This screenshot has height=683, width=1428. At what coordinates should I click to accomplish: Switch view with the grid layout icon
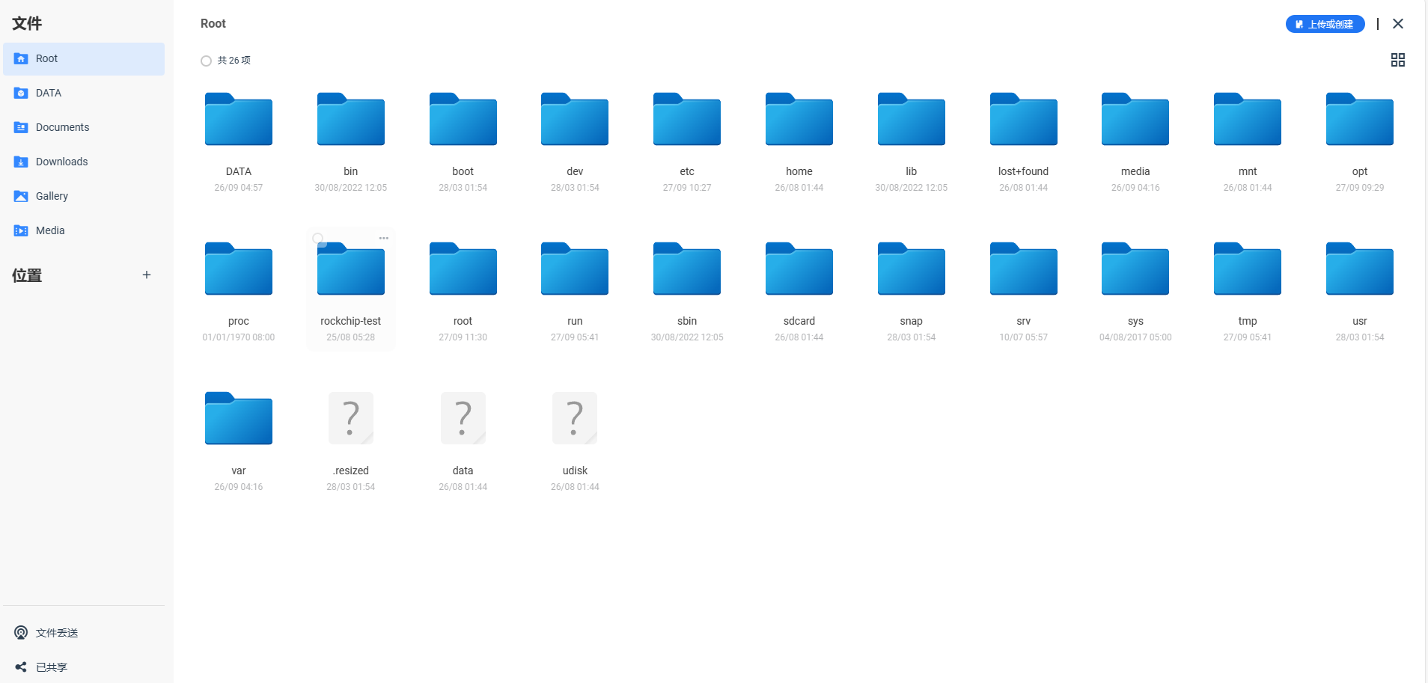[1397, 60]
